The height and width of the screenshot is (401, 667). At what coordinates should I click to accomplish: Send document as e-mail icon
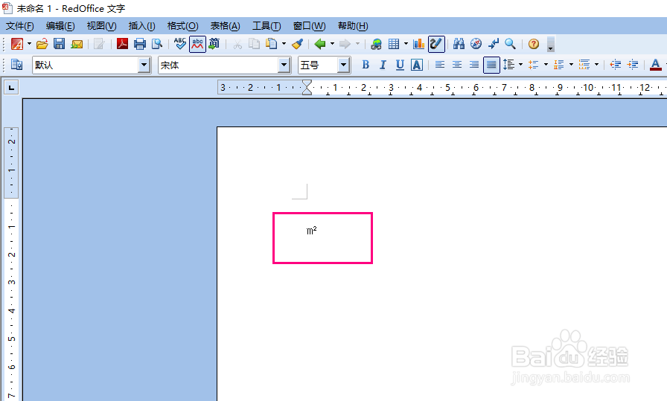click(x=77, y=44)
